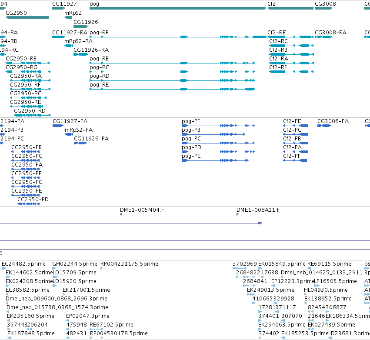Select the CG2950-RE transcript label
370x340 pixels.
coord(26,102)
